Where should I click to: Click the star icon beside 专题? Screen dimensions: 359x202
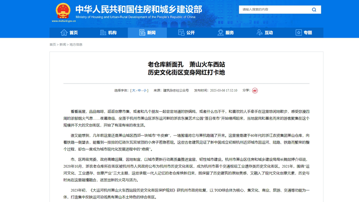pyautogui.click(x=298, y=33)
